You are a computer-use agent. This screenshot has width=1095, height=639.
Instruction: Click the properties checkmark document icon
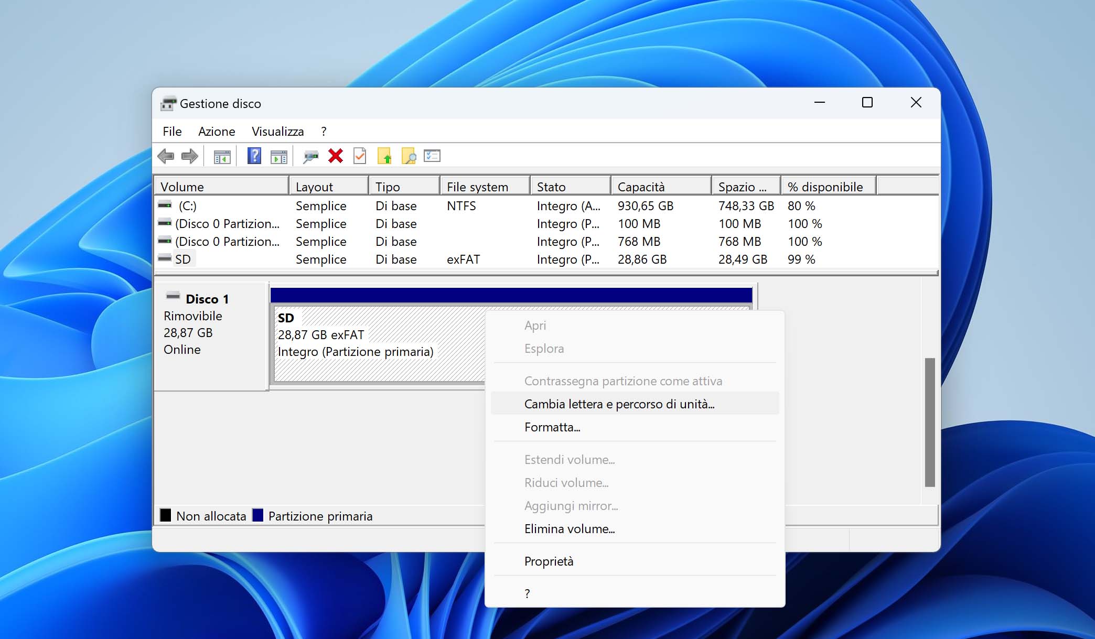[x=360, y=156]
